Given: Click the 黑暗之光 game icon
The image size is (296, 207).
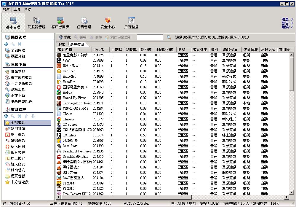Looking at the screenshot, I should (x=59, y=173).
